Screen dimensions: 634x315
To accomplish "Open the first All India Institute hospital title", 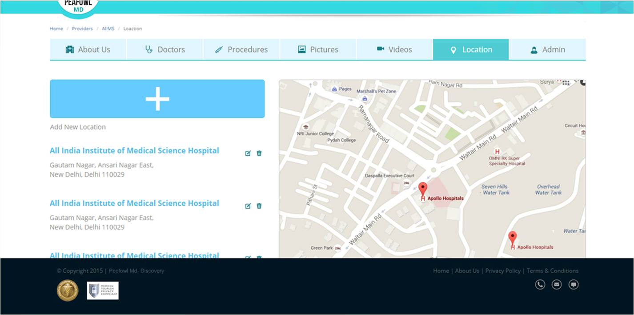I will click(x=134, y=150).
